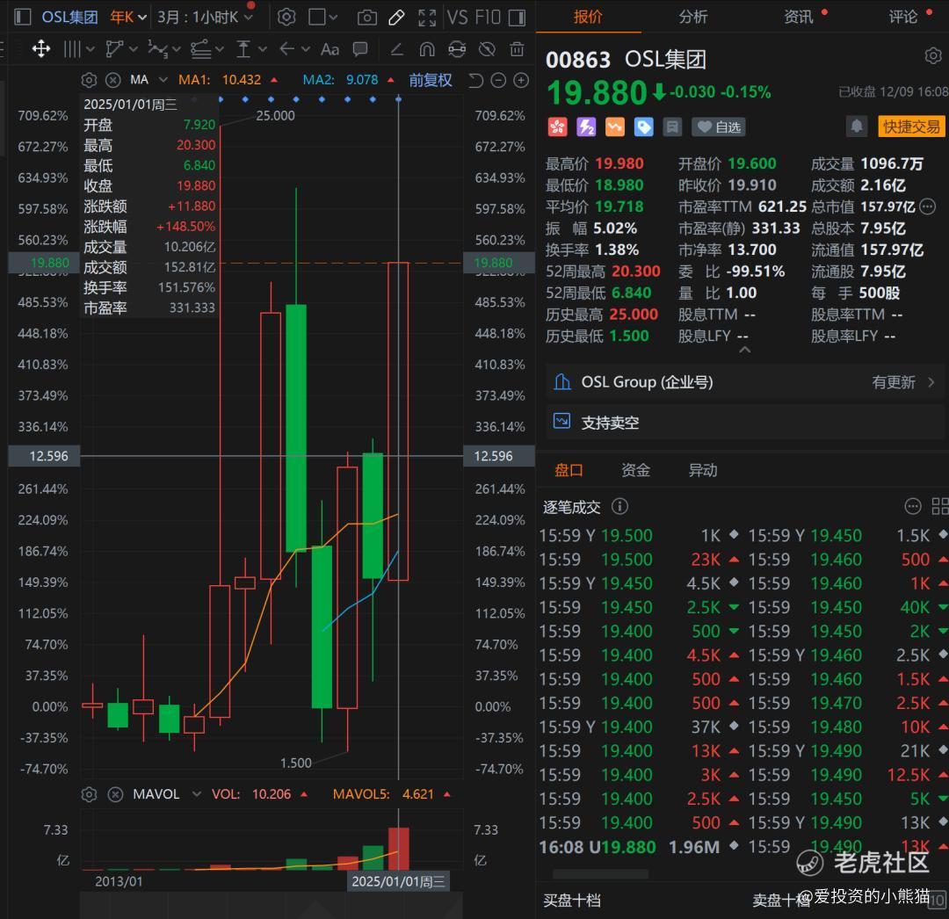Select the Fibonacci retracement lines tool

click(x=200, y=49)
